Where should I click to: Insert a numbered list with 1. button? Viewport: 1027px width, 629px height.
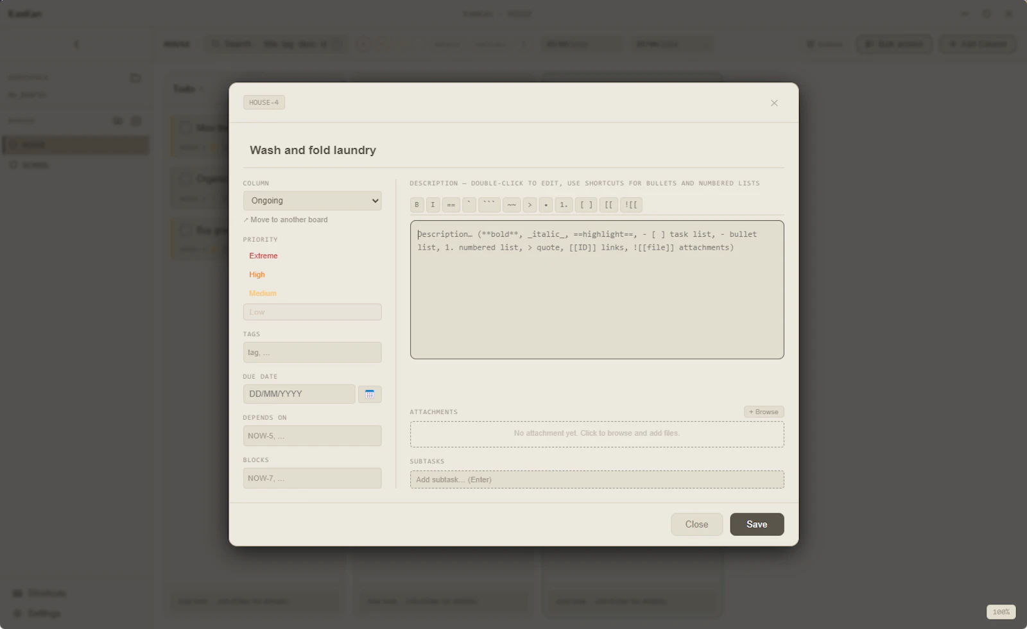[564, 205]
